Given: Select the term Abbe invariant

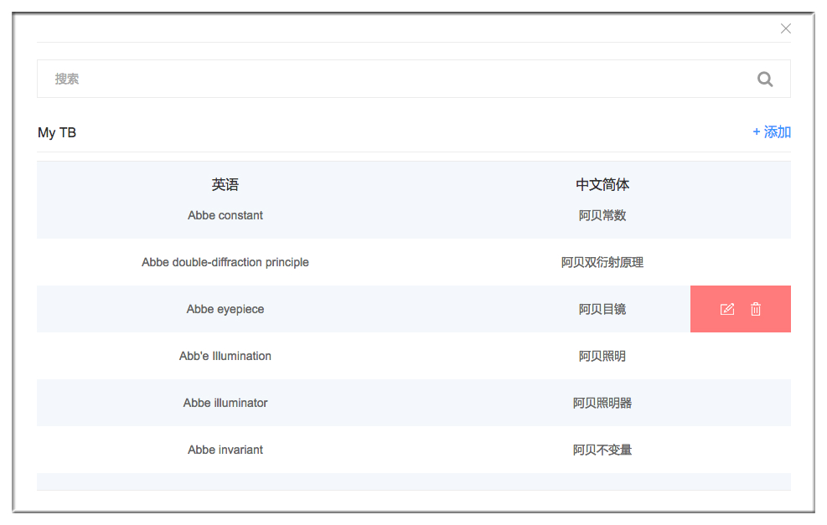Looking at the screenshot, I should (225, 450).
